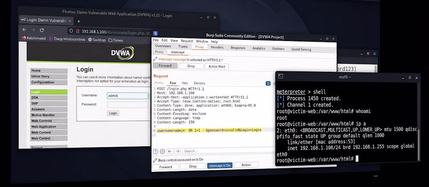This screenshot has height=187, width=429.
Task: Click Firefox's forward arrow button
Action: click(x=33, y=30)
